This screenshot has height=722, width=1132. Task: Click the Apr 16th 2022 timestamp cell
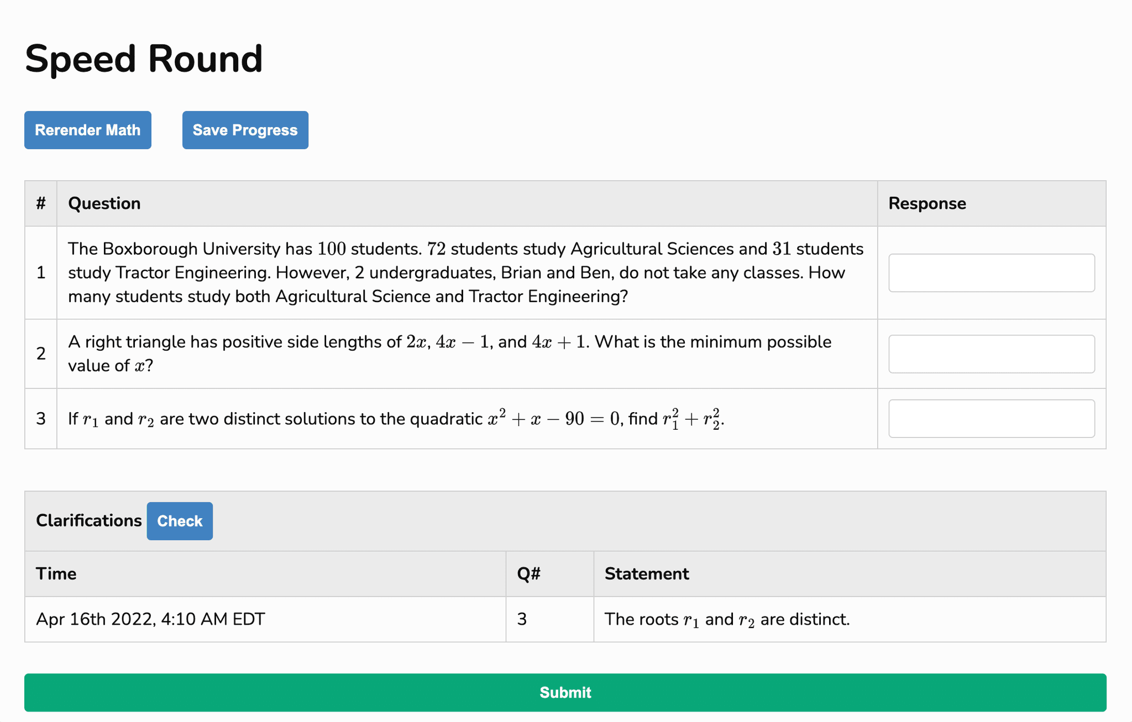pyautogui.click(x=150, y=619)
